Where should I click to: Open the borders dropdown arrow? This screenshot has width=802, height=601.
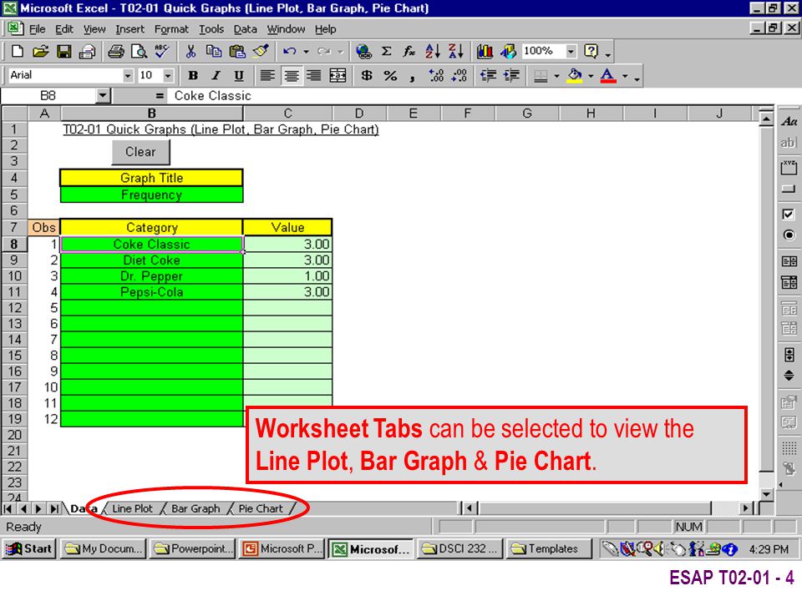pos(556,76)
